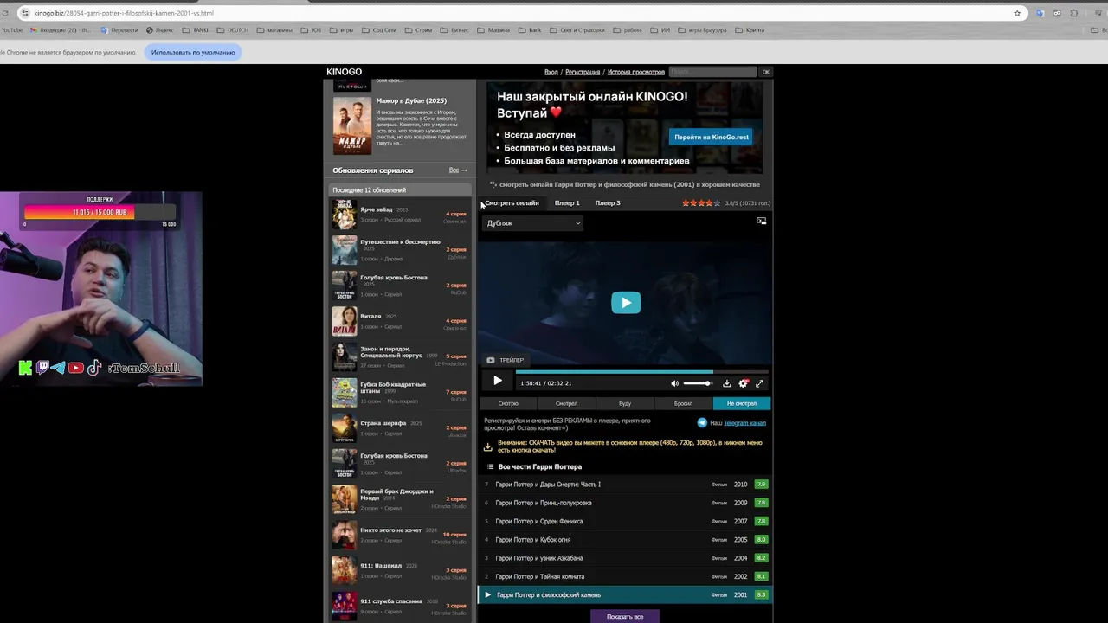Open picture-in-picture icon above the video

click(761, 221)
